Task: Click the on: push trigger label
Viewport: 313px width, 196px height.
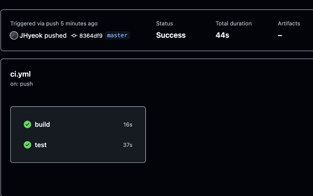Action: 21,84
